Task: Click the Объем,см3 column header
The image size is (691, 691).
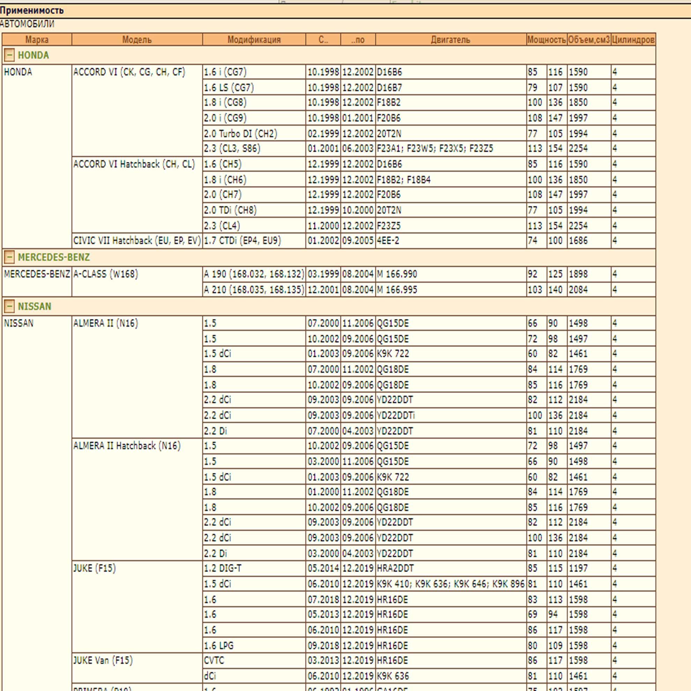Action: (589, 39)
